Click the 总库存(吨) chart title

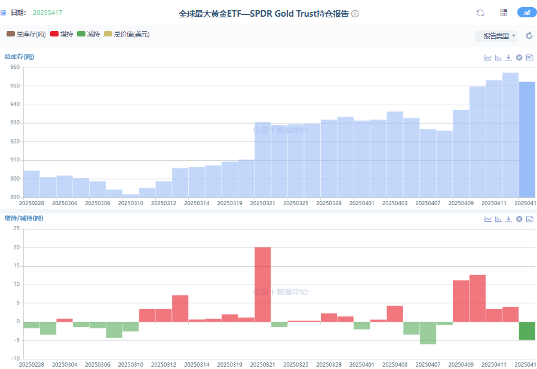click(x=19, y=57)
